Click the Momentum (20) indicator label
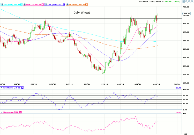194x135 pixels. (11, 112)
